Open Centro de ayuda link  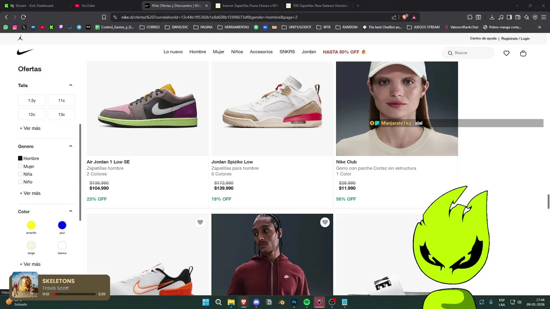coord(483,38)
